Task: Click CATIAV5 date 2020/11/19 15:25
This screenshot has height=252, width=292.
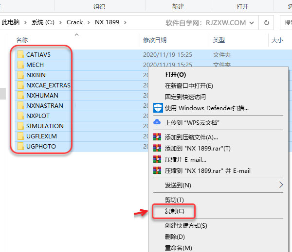Action: pyautogui.click(x=167, y=55)
